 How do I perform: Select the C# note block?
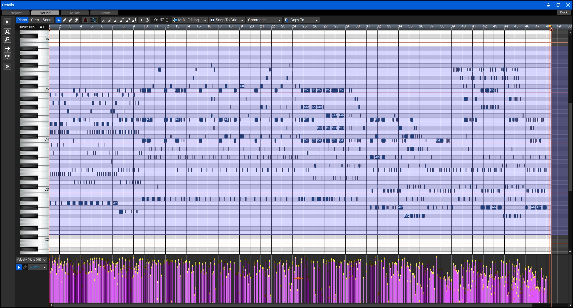click(x=242, y=86)
